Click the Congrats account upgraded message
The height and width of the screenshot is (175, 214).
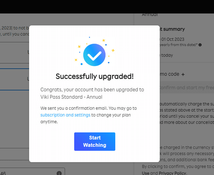point(92,90)
